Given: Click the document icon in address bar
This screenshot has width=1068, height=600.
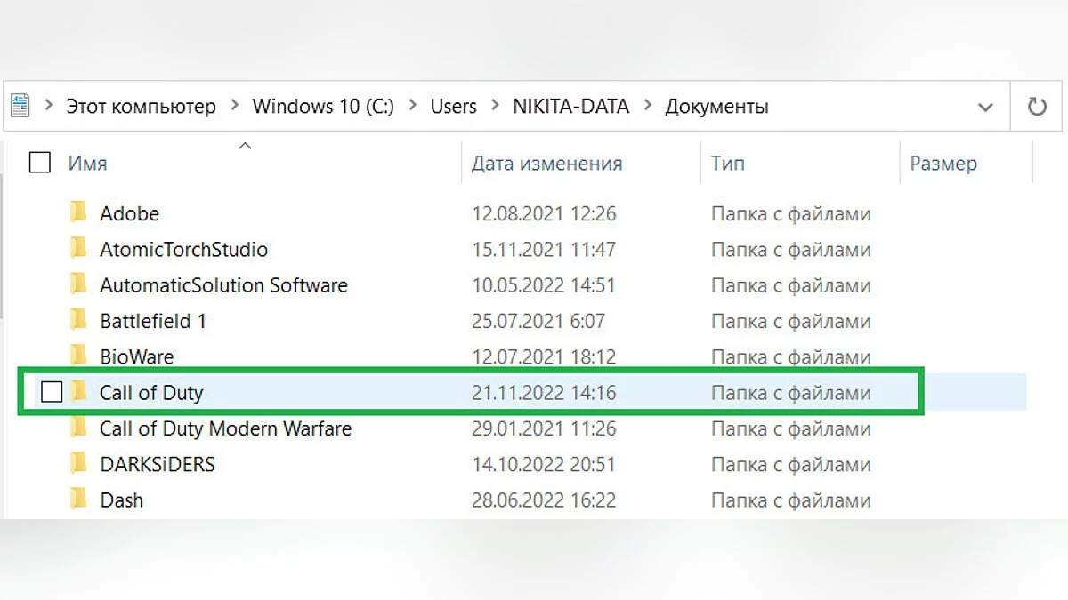Looking at the screenshot, I should click(x=20, y=107).
